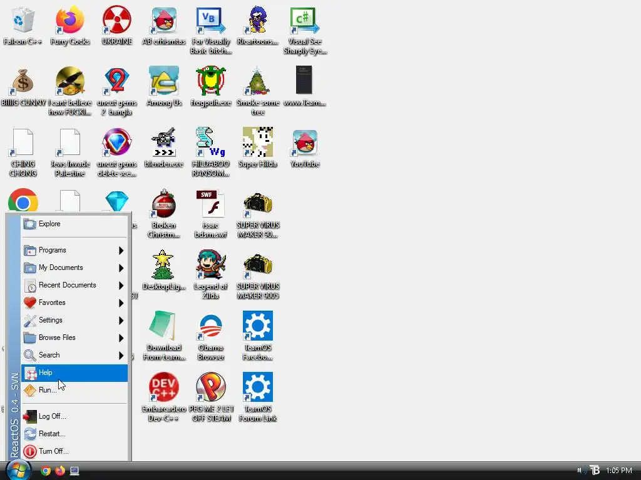Launch the Obama Browser shortcut
This screenshot has height=480, width=641.
click(211, 326)
